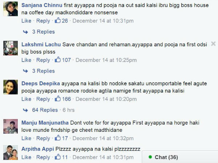Click thumbs-up icon on Sanjana Chinnu's comment
The image size is (218, 163).
click(x=58, y=21)
